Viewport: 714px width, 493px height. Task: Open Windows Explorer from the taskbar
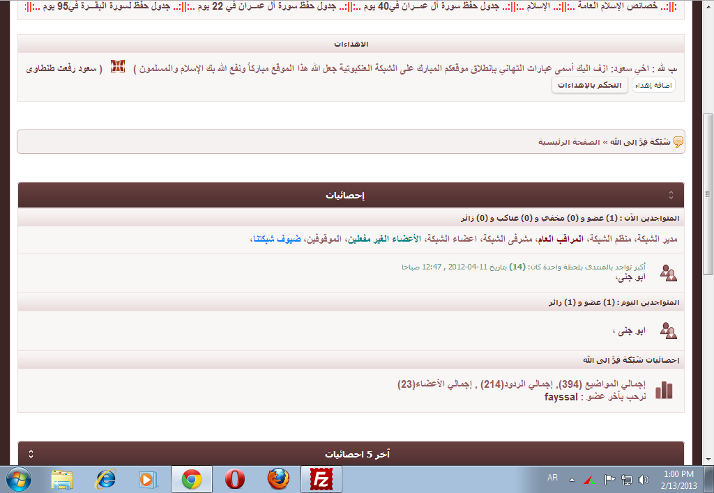62,479
